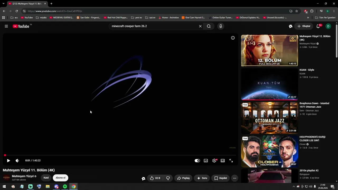338x190 pixels.
Task: Reload the page
Action: pyautogui.click(x=17, y=11)
